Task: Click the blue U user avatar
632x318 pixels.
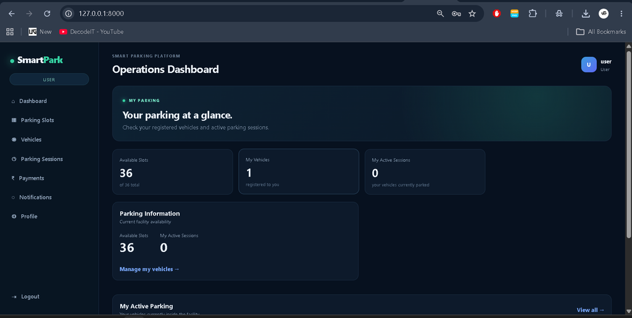Action: point(588,64)
